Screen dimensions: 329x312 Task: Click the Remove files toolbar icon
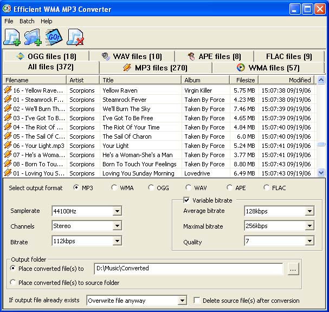tap(75, 37)
